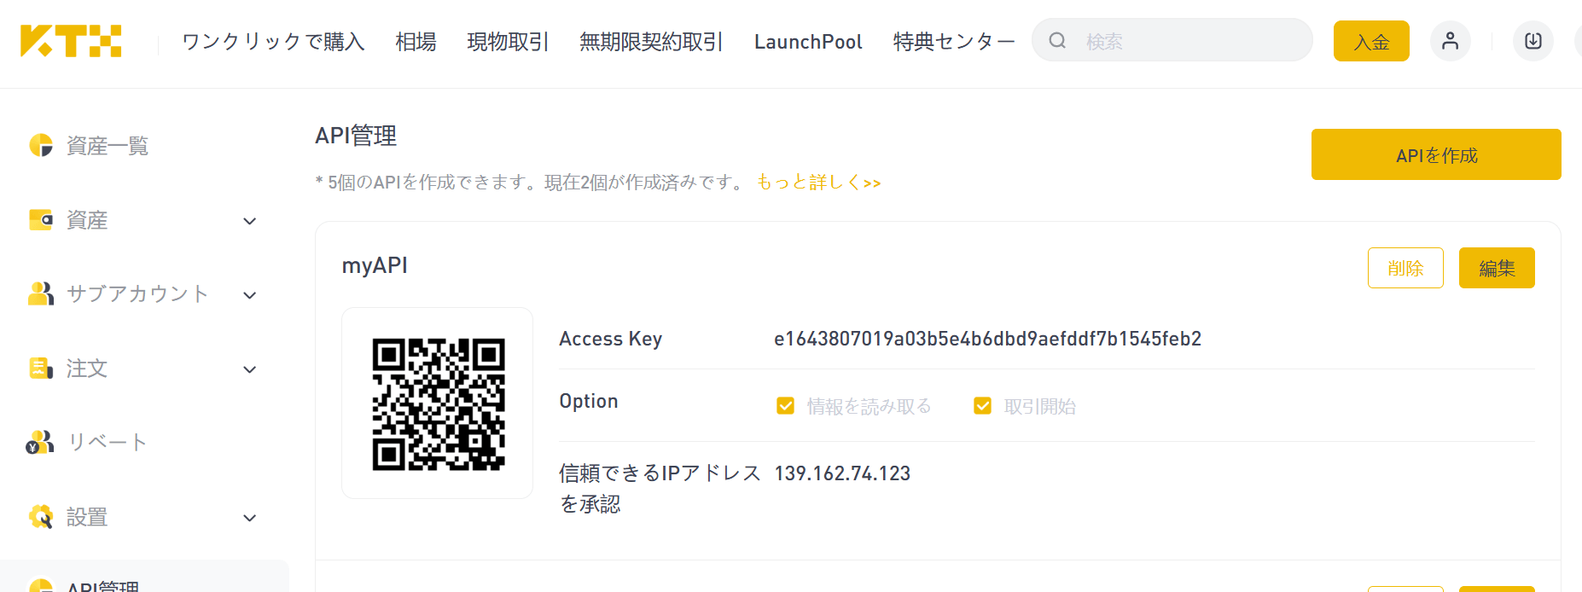Open 特典センター menu item
The image size is (1582, 592).
(953, 41)
